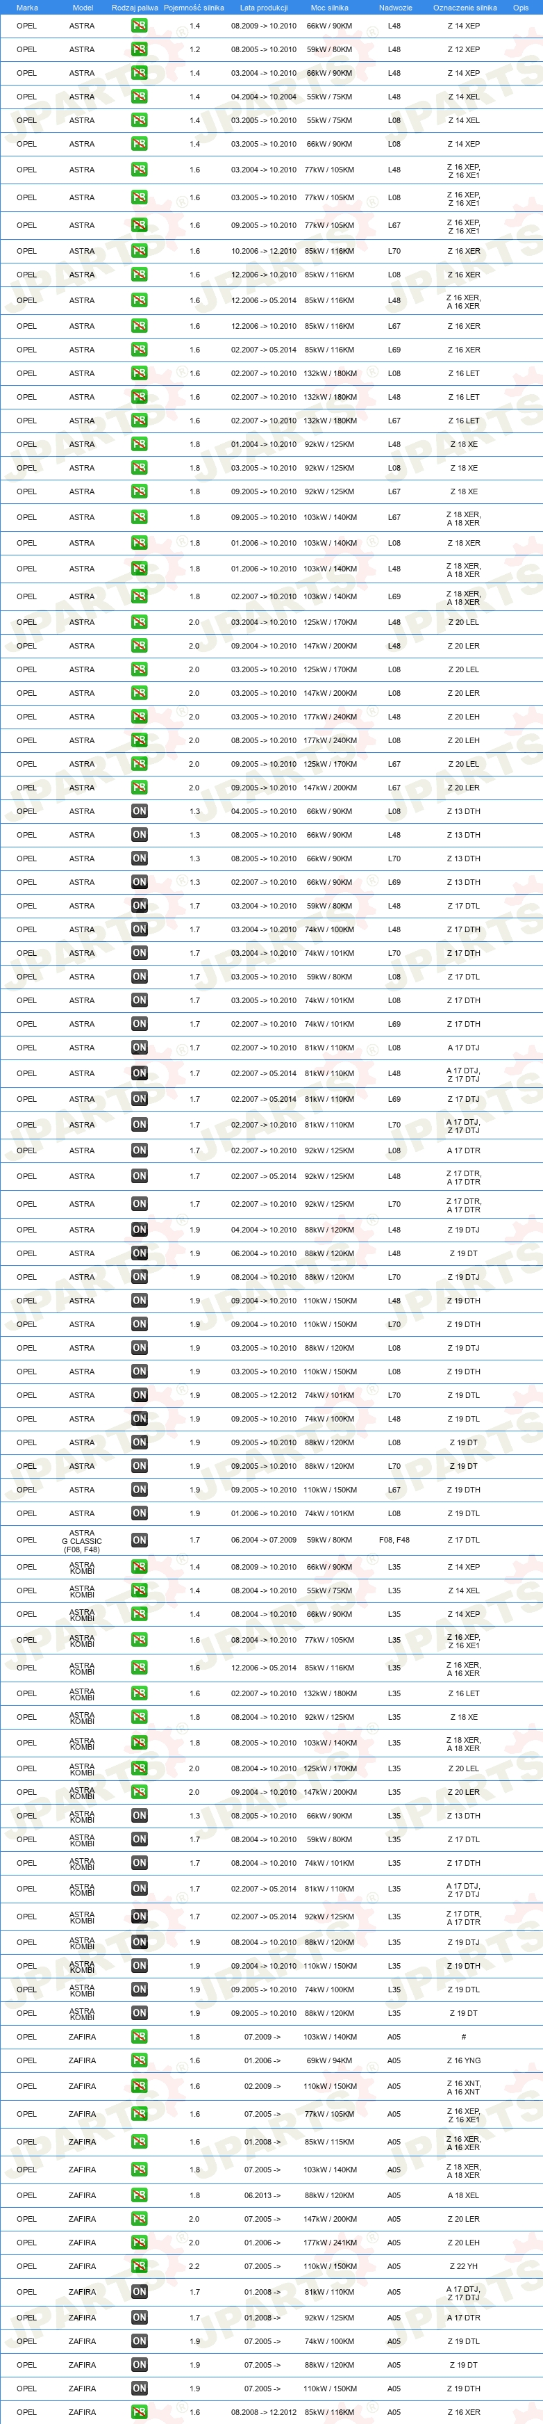Screen dimensions: 543x2424
Task: Select petrol icon in Z 20 LEH L08 row
Action: coord(139,740)
